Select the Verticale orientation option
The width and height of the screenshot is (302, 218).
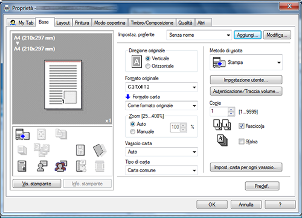click(x=148, y=58)
